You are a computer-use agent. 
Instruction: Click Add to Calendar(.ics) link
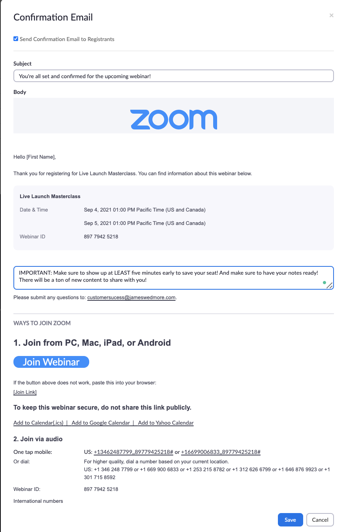coord(38,423)
